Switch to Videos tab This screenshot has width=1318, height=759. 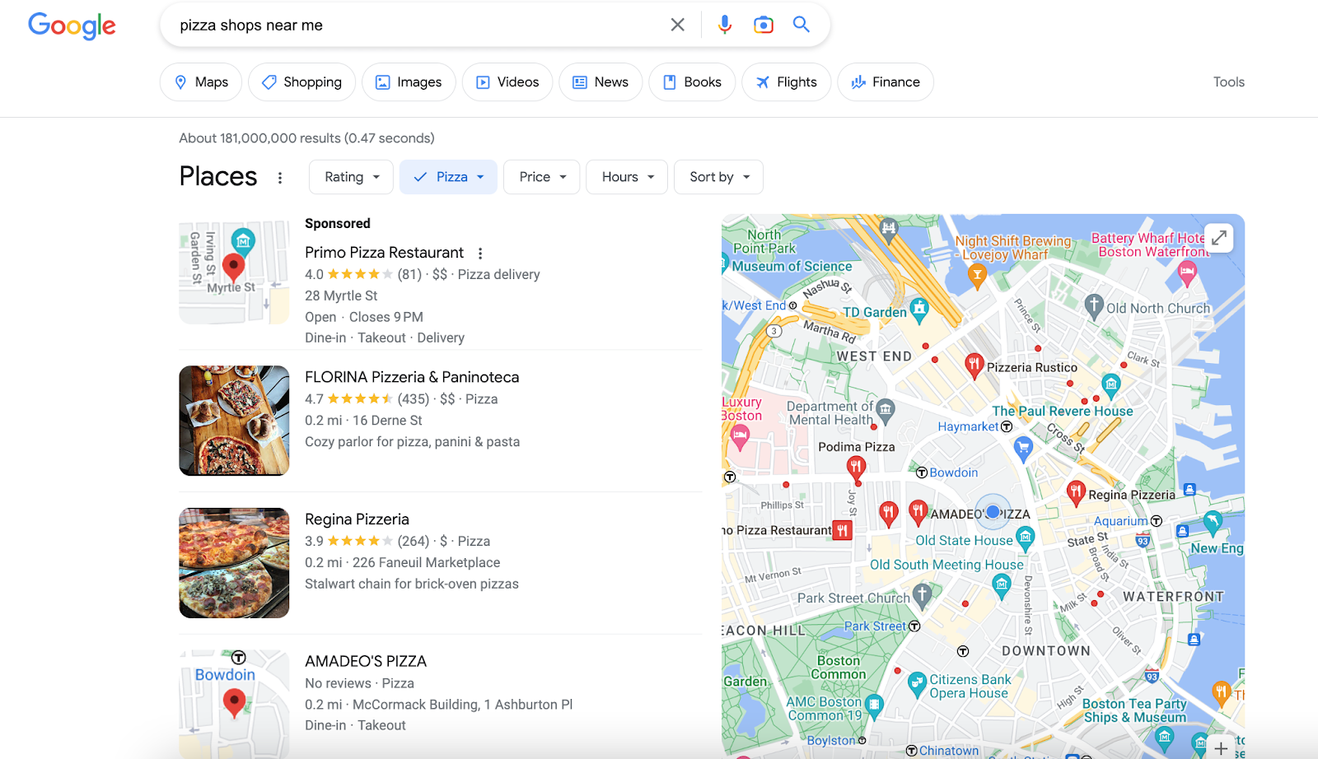(x=507, y=82)
